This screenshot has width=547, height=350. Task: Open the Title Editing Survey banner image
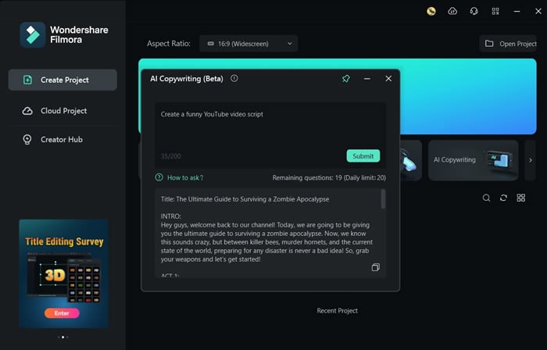(x=64, y=273)
